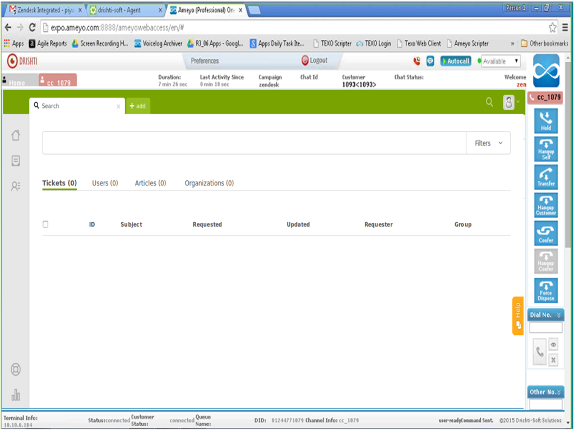
Task: Click the Force Dispose icon
Action: coord(545,291)
